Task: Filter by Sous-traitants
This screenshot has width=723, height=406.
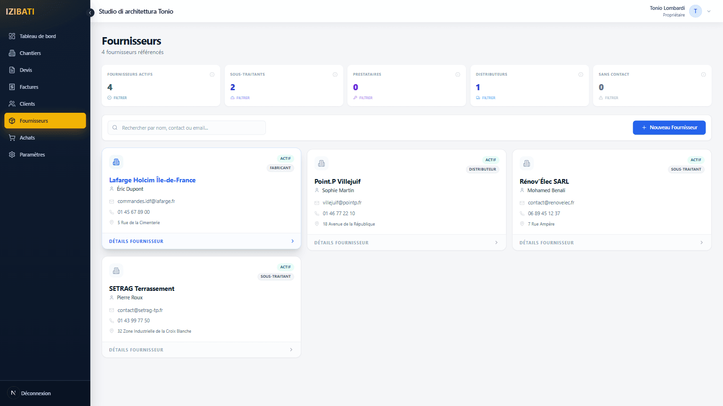Action: 240,98
